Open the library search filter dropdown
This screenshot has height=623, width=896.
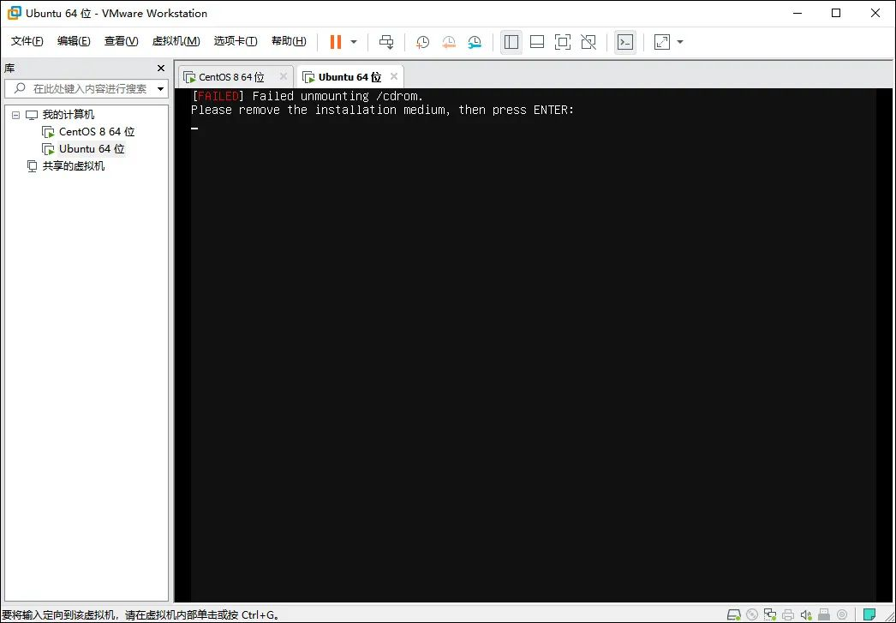point(160,88)
